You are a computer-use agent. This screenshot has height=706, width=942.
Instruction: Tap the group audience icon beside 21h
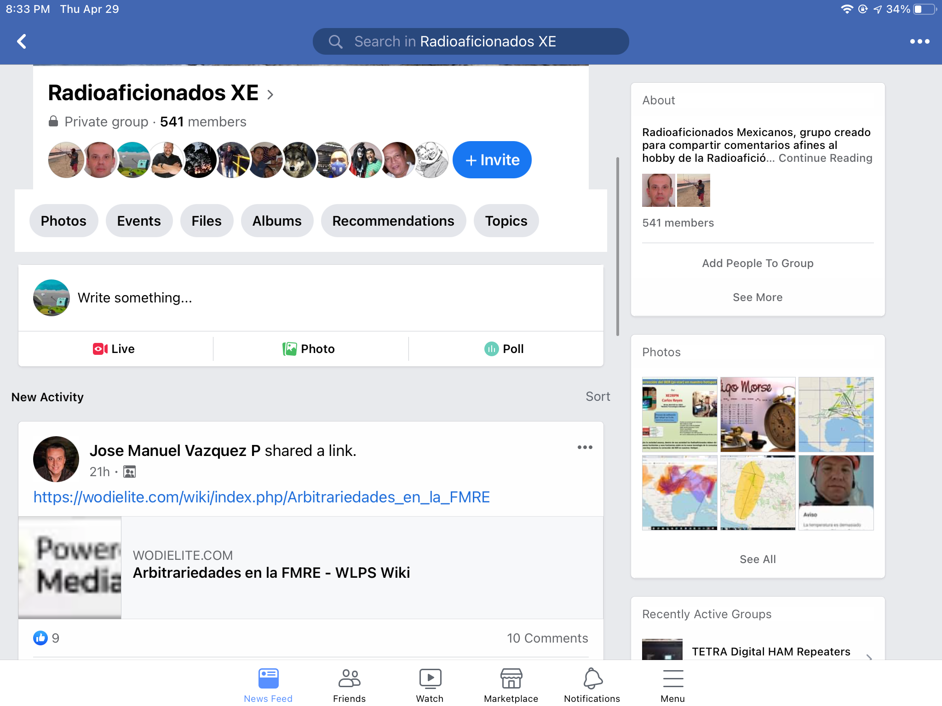coord(130,472)
